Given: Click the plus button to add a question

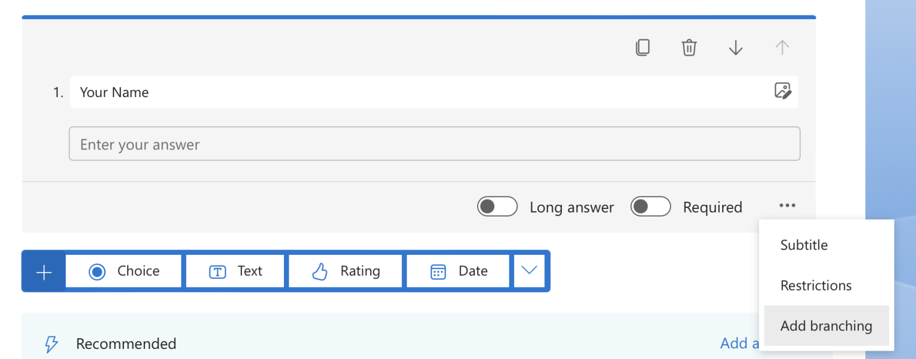Looking at the screenshot, I should point(42,271).
